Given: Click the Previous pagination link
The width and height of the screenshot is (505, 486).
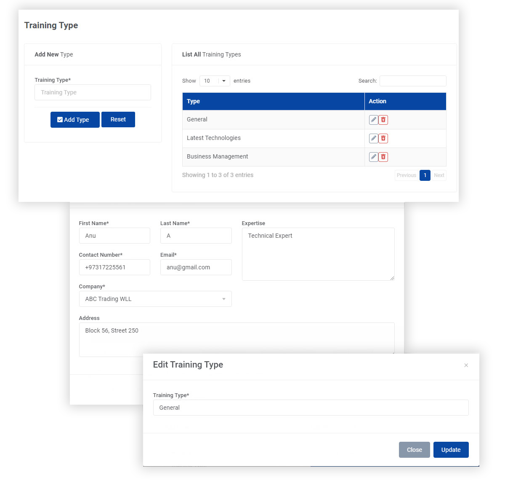Looking at the screenshot, I should 406,175.
